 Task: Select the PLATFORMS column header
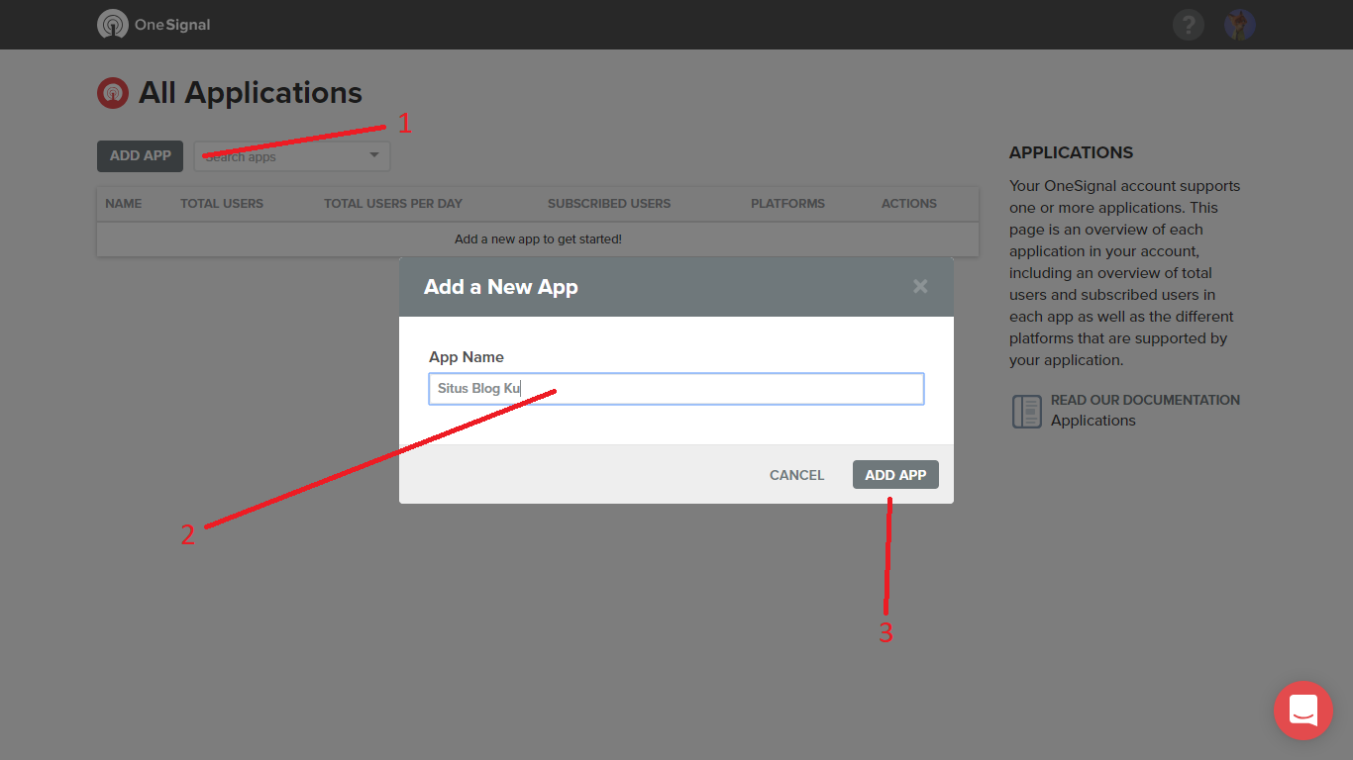pos(787,203)
